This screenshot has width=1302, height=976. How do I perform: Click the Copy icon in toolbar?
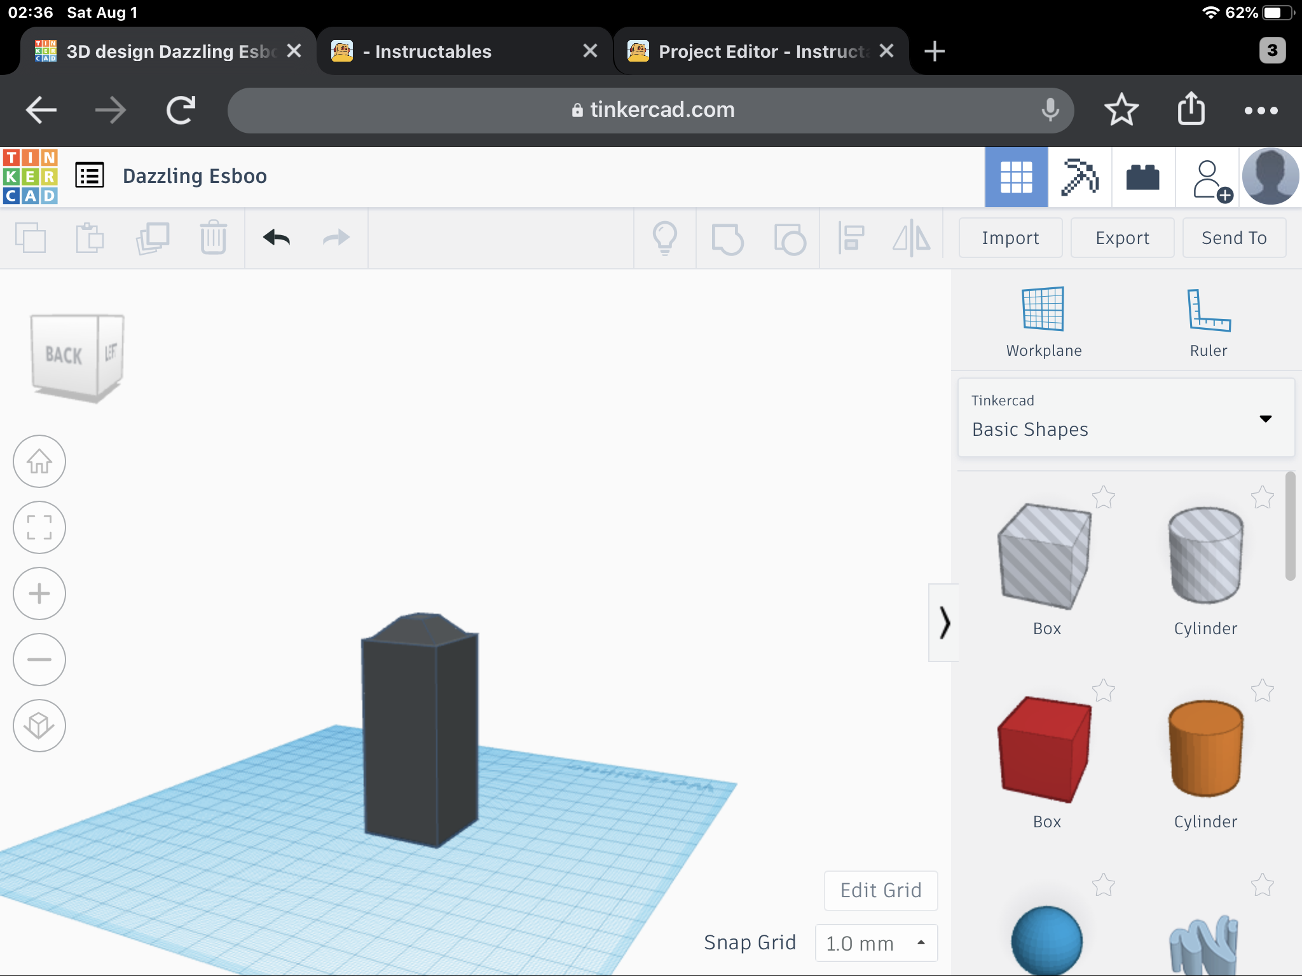point(30,238)
